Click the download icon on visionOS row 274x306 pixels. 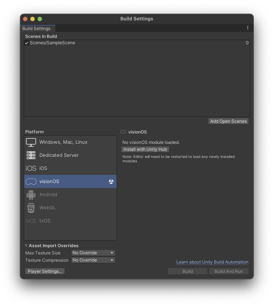(111, 181)
